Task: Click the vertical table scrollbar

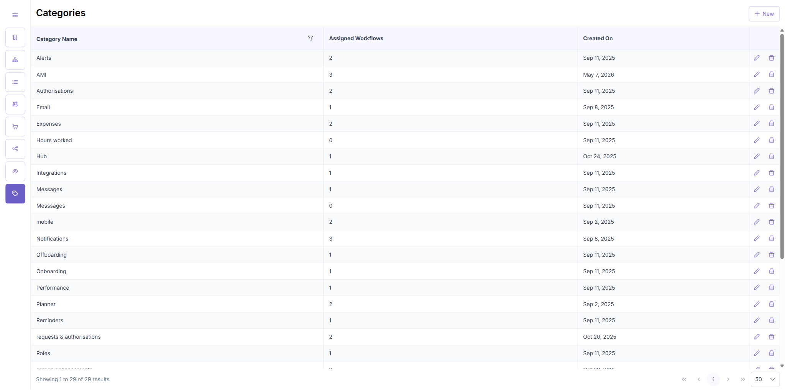Action: 782,146
